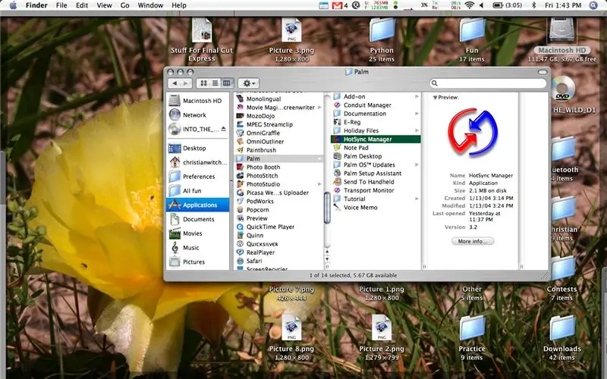This screenshot has width=607, height=379.
Task: Open the Help menu
Action: (179, 5)
